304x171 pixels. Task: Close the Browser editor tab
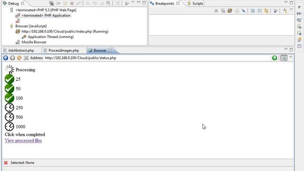pyautogui.click(x=110, y=50)
